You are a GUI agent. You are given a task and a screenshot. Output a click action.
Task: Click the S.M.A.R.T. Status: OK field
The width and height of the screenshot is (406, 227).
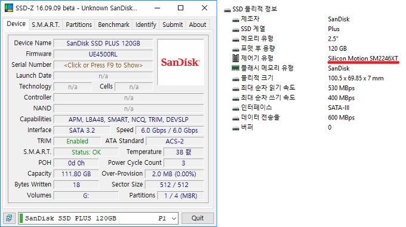(86, 152)
